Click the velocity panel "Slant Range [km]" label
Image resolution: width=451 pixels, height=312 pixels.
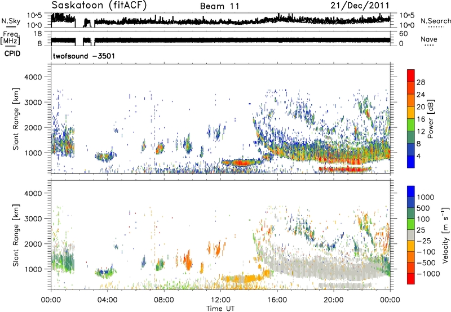pyautogui.click(x=16, y=235)
